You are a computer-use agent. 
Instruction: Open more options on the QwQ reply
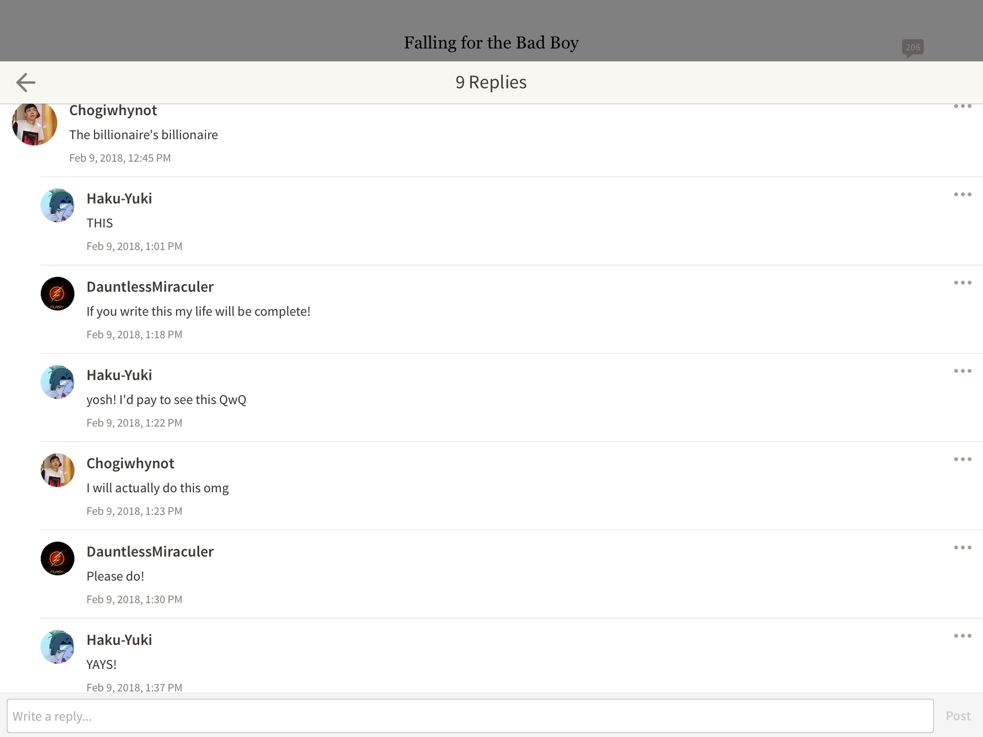pyautogui.click(x=963, y=371)
